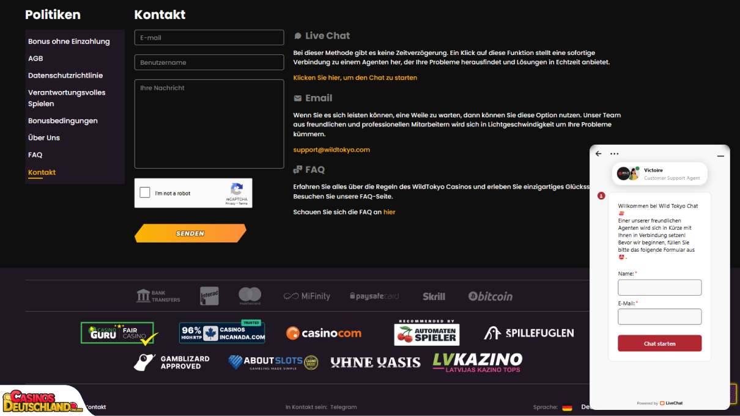Open the AboutSlots partner logo
The width and height of the screenshot is (740, 416).
[273, 362]
